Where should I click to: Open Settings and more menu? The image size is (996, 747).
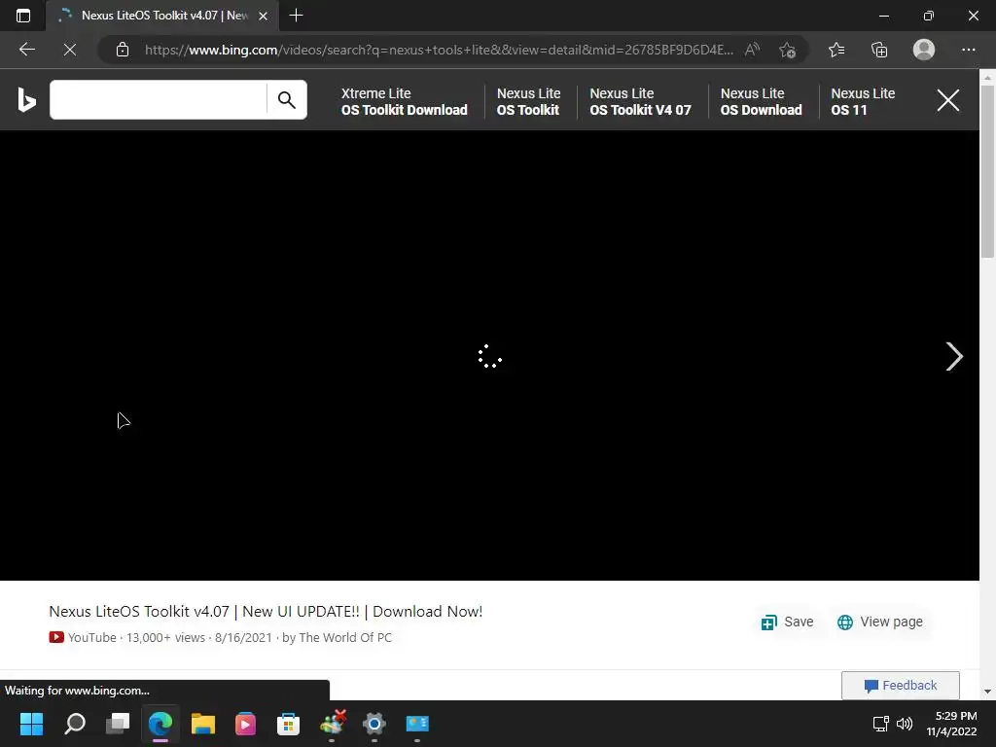[x=968, y=50]
